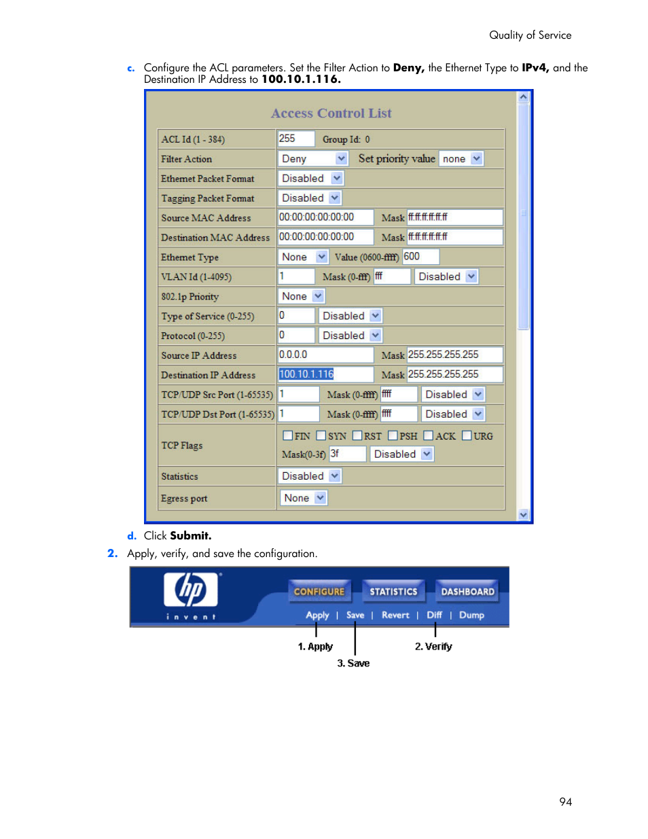This screenshot has width=648, height=839.
Task: Click the Dump link
Action: 471,615
